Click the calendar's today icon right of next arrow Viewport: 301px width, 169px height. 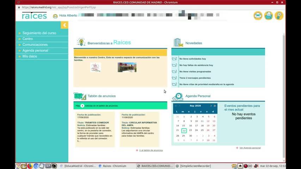point(215,106)
